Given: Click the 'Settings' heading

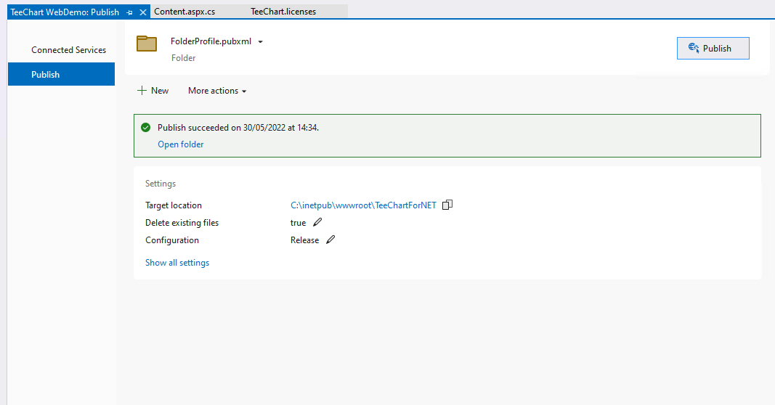Looking at the screenshot, I should 160,183.
